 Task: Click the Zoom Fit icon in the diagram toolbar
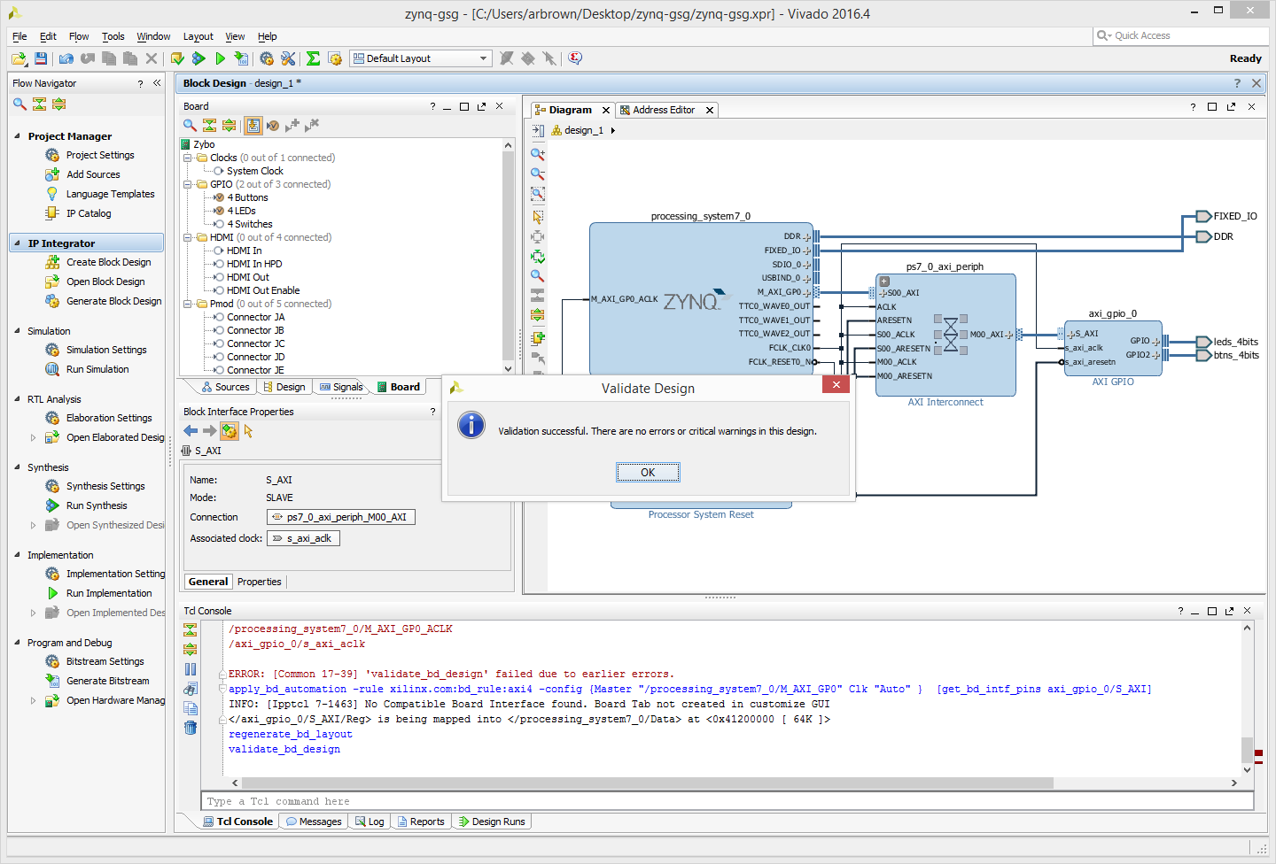[x=538, y=194]
